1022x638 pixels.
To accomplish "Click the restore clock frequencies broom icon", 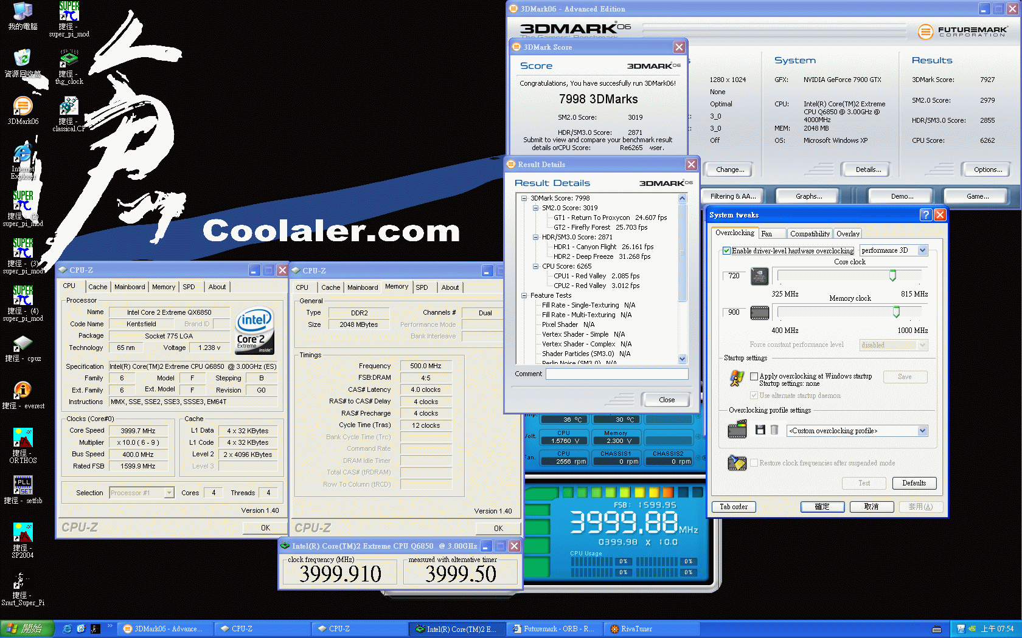I will pos(737,463).
